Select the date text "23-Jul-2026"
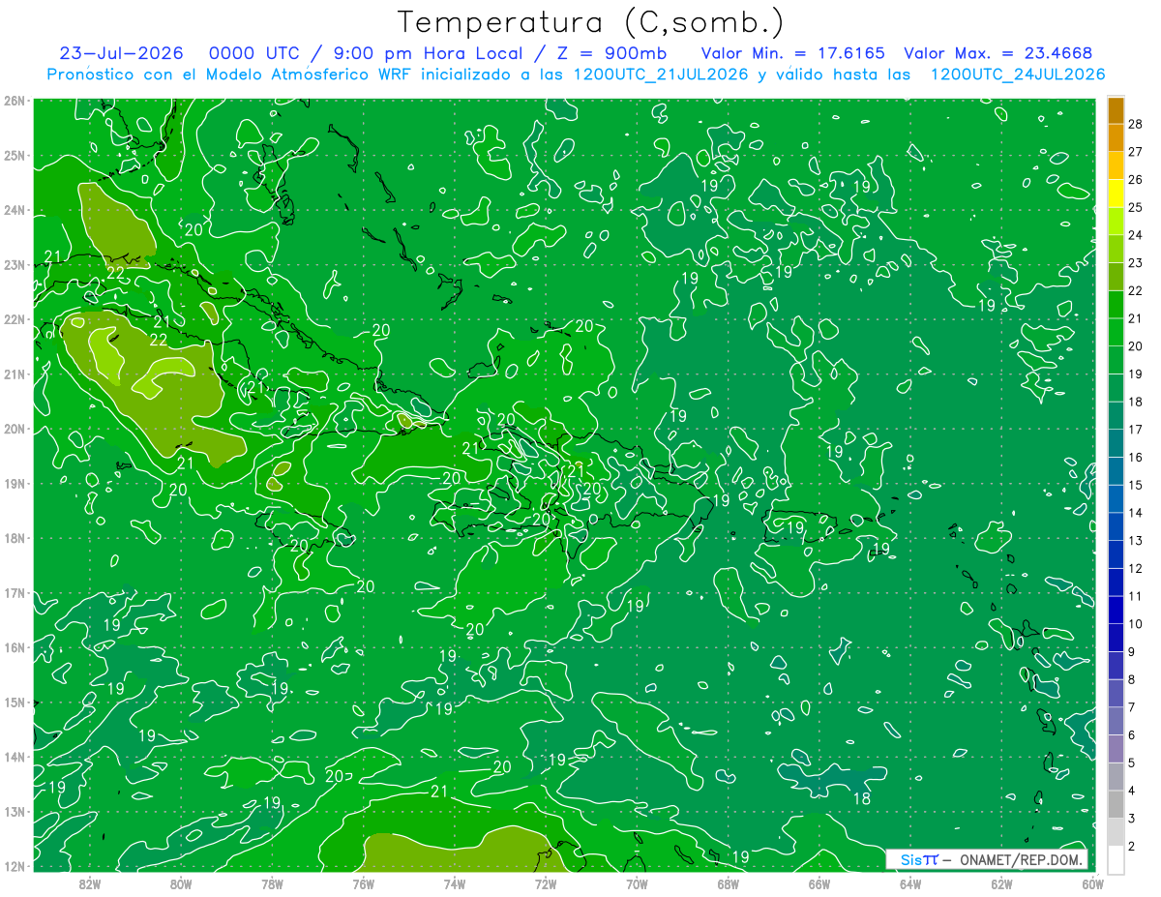This screenshot has width=1161, height=897. tap(121, 54)
